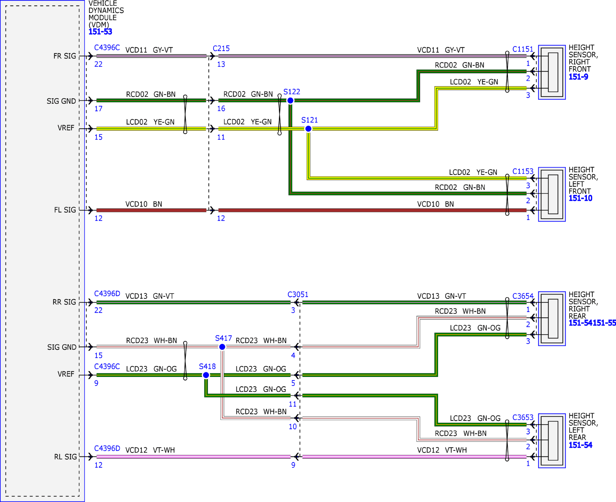Click the S122 splice dot
This screenshot has height=502, width=616.
pos(290,101)
